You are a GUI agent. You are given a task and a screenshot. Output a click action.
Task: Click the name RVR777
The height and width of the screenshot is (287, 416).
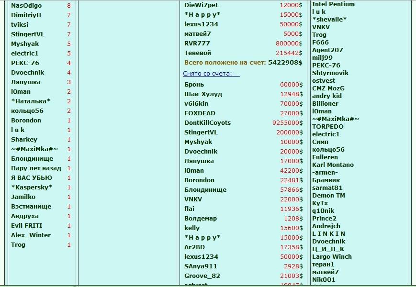(197, 43)
